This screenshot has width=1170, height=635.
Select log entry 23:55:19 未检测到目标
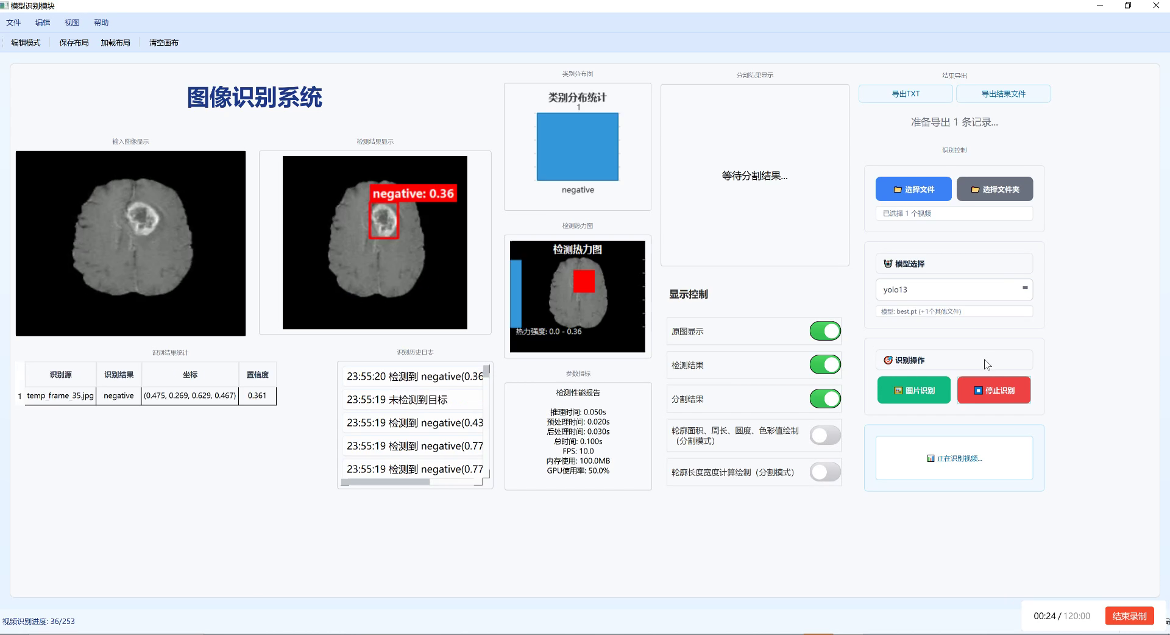point(413,400)
